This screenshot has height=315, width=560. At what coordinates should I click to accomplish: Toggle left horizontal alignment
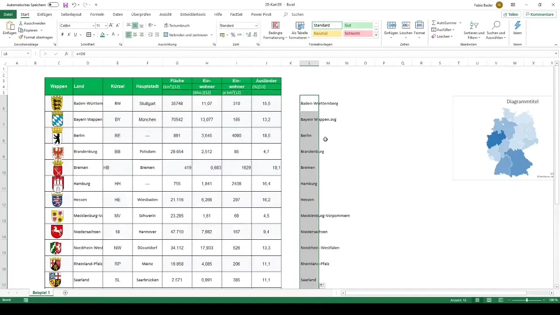(x=129, y=35)
